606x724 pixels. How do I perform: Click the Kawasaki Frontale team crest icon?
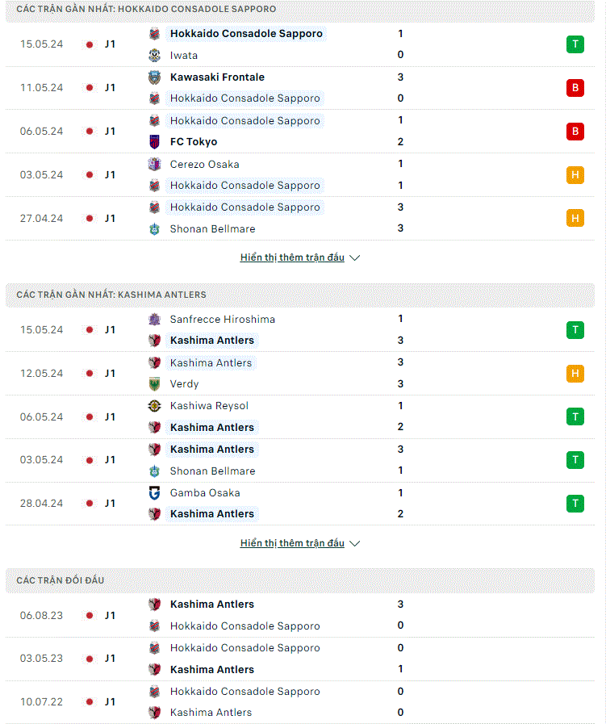click(x=155, y=77)
